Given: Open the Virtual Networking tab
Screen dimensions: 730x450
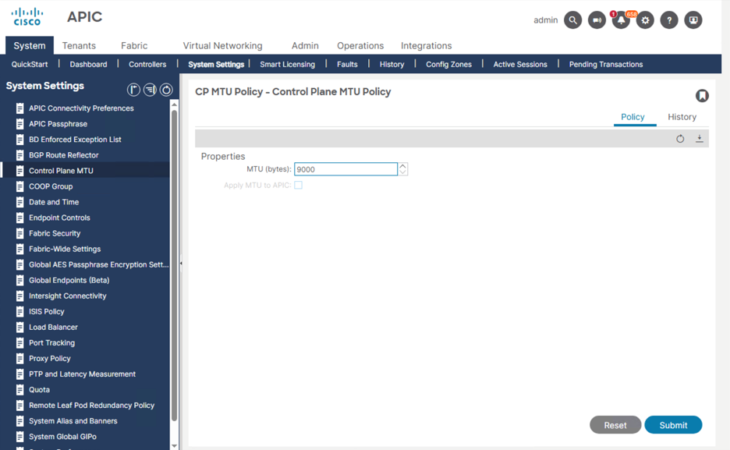Looking at the screenshot, I should pos(222,45).
